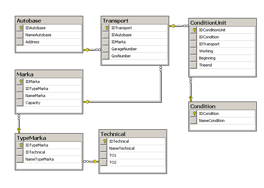Screen dimensions: 264x188
Task: Click the relationship key endpoint left of ConditionUnit
Action: point(173,26)
